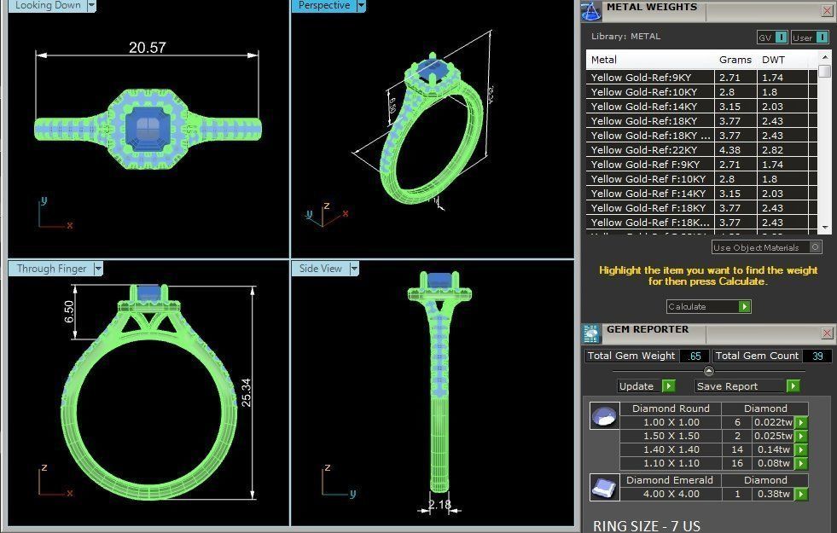Click the 25.34 dimension in Through Finger view
Viewport: 837px width, 533px height.
(246, 392)
